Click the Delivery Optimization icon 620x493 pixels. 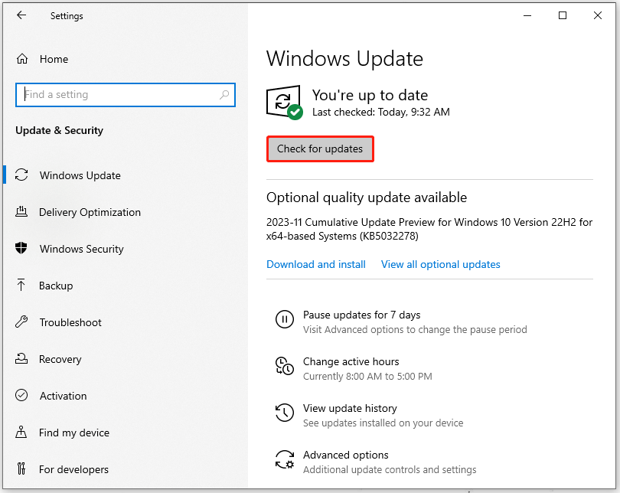click(x=21, y=211)
